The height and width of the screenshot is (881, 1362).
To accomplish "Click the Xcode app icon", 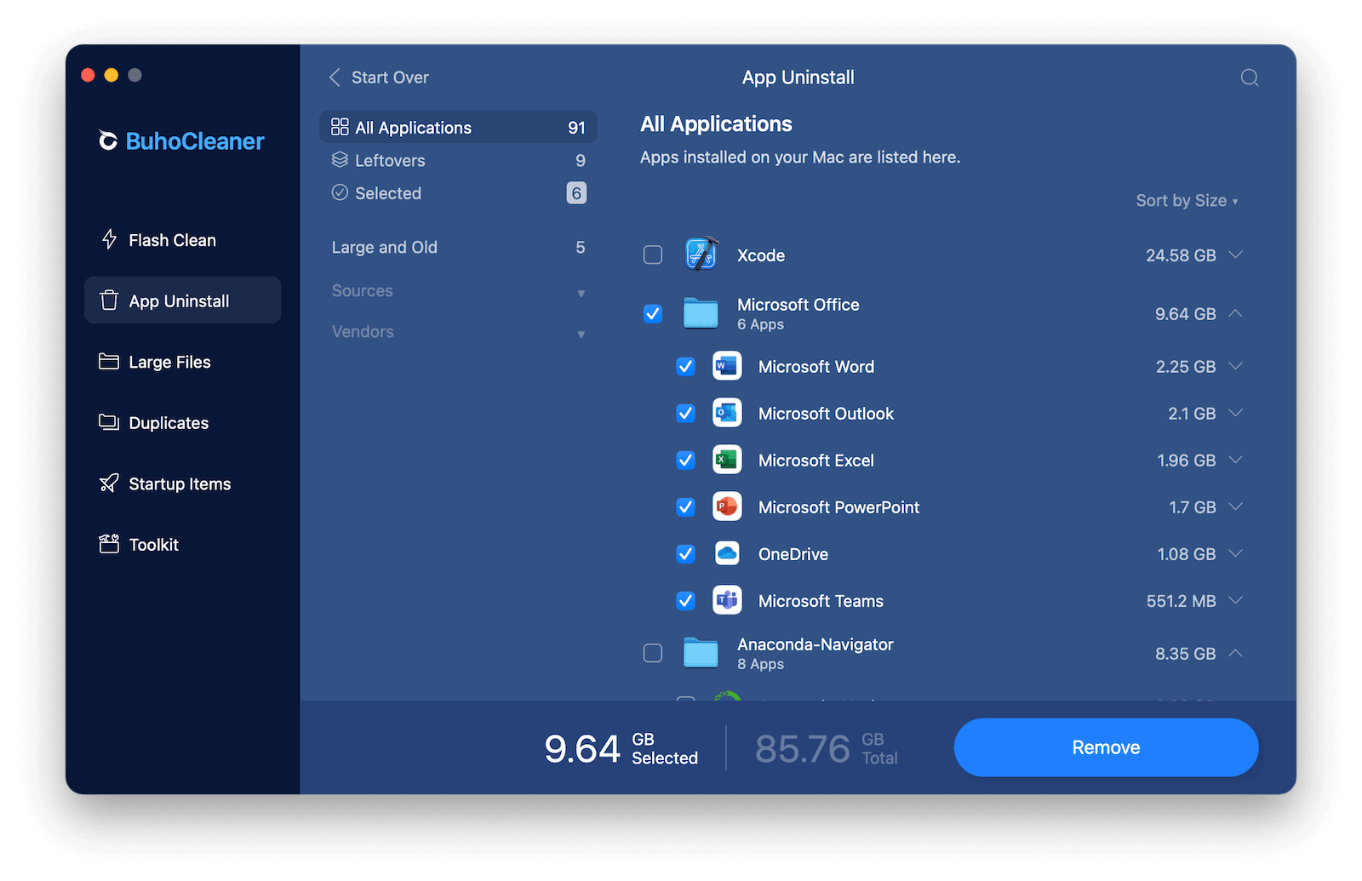I will click(701, 255).
